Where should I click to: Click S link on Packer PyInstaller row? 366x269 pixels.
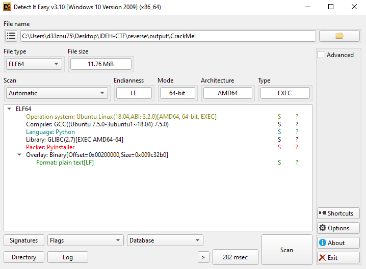coord(279,147)
